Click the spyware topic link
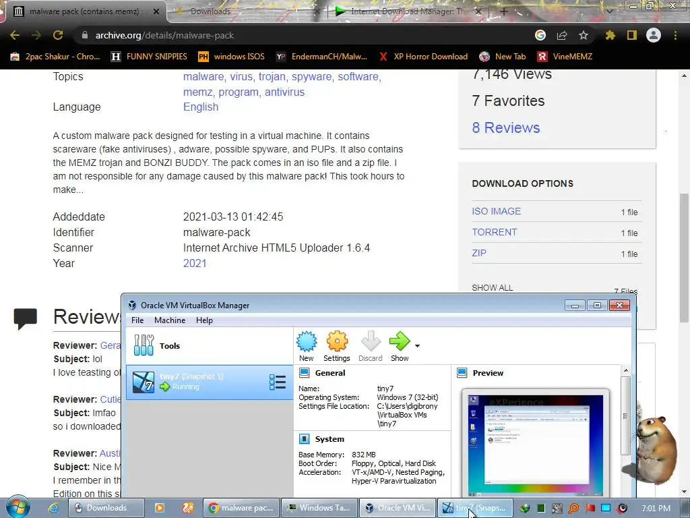Image resolution: width=690 pixels, height=518 pixels. (x=311, y=77)
